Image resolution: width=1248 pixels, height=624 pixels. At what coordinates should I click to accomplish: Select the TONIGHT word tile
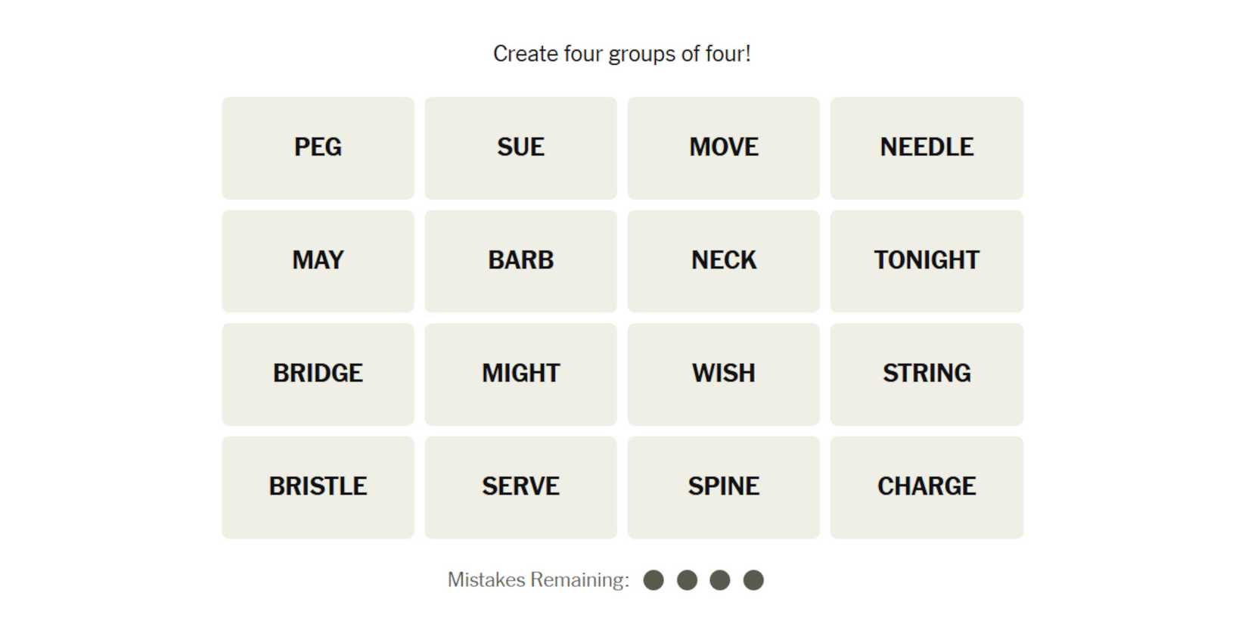[927, 261]
